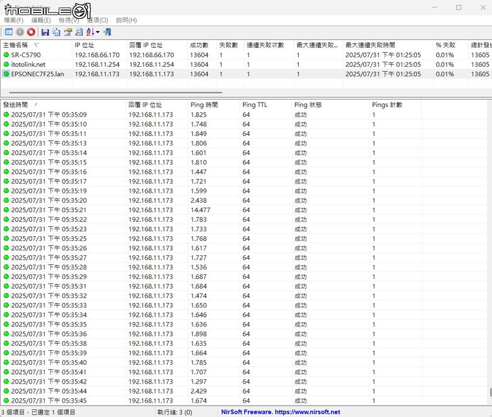Open the 選項(O) menu

98,20
